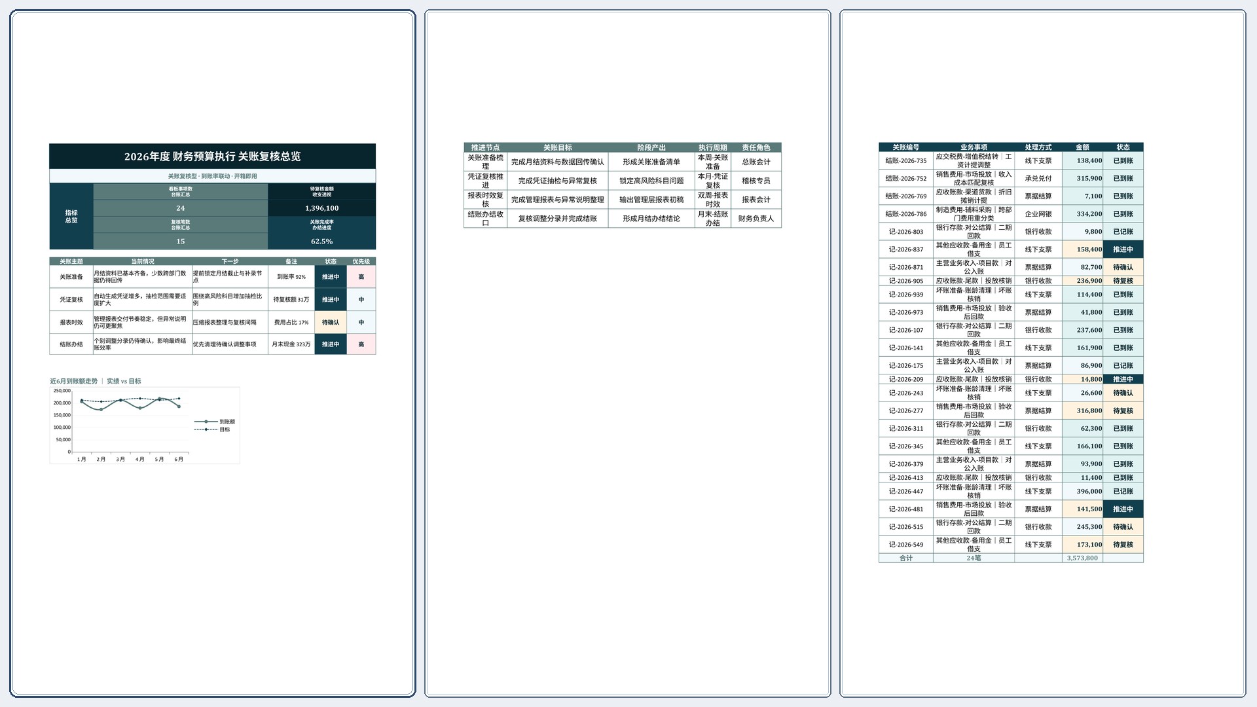Viewport: 1257px width, 707px height.
Task: Click the 3,573,800 total amount cell
Action: 1082,558
